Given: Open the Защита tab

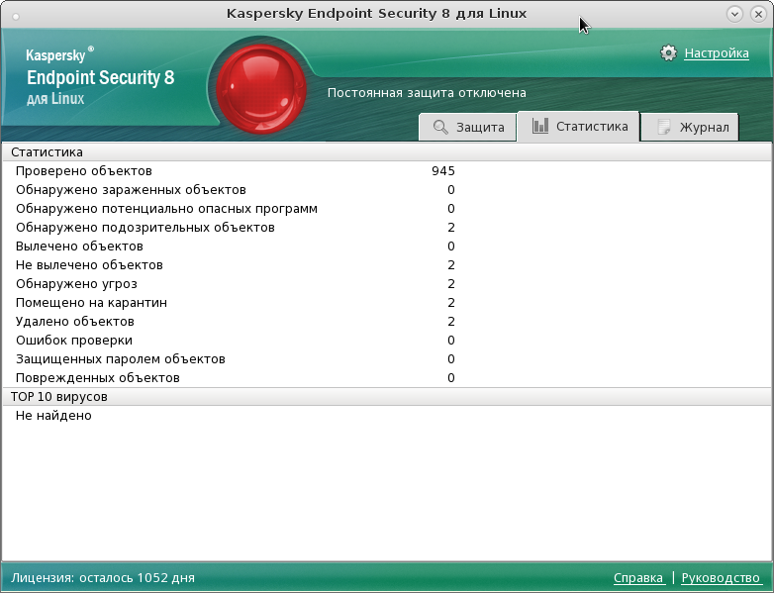Looking at the screenshot, I should tap(468, 127).
